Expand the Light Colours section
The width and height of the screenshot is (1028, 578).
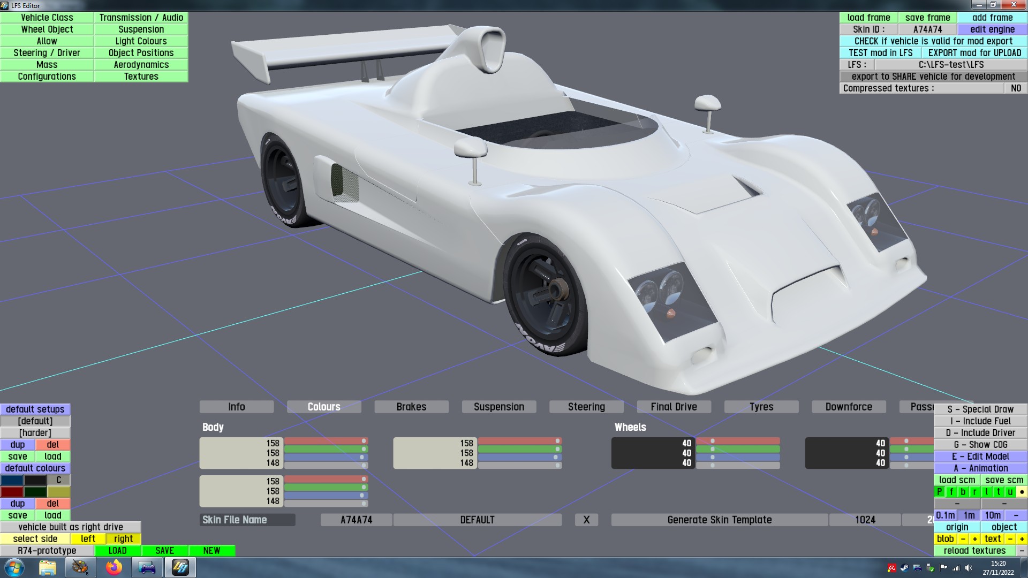141,41
